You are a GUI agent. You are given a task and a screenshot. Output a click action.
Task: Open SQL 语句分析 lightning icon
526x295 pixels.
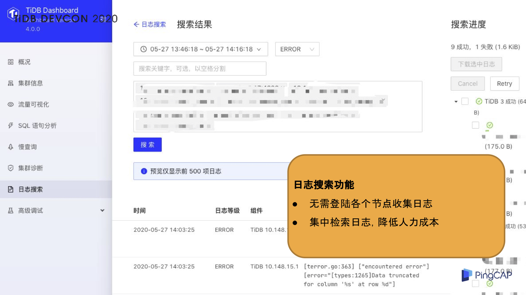(x=11, y=126)
